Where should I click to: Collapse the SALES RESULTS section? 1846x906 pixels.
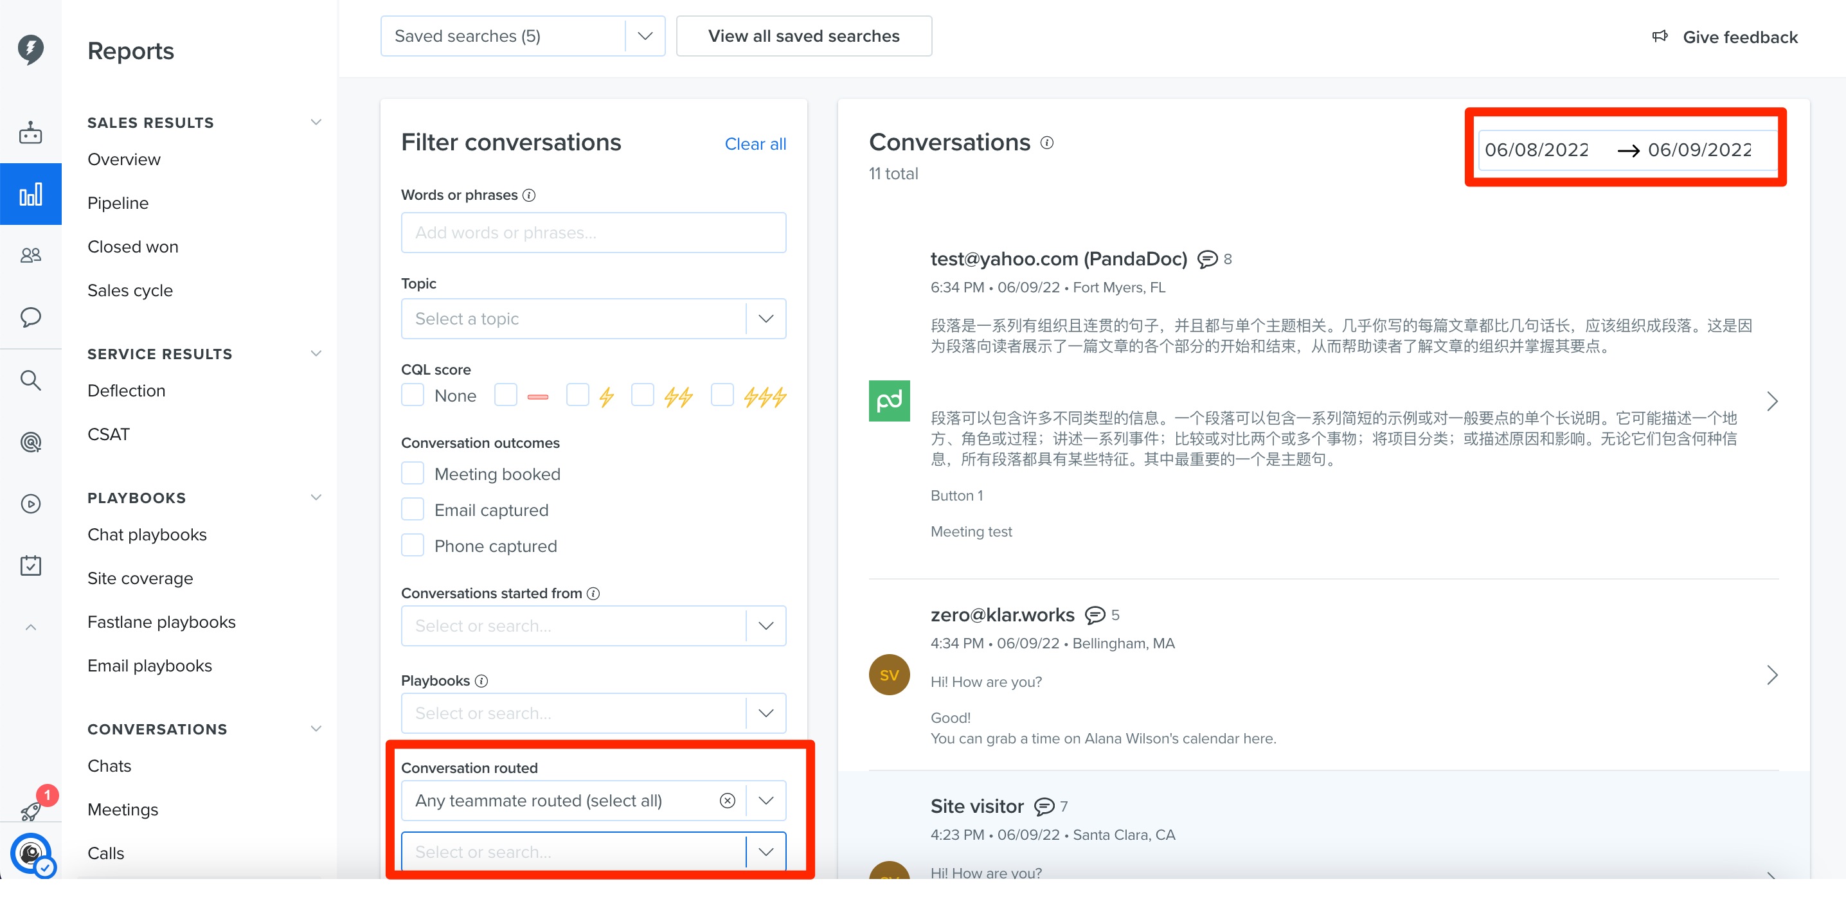(x=316, y=121)
